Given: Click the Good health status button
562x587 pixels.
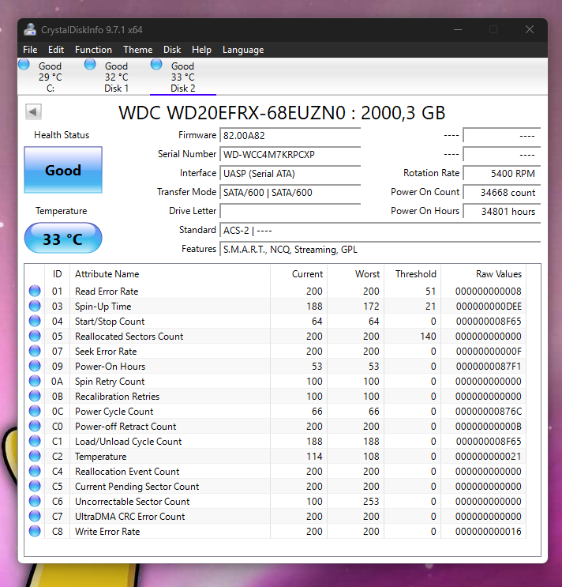Looking at the screenshot, I should [63, 170].
